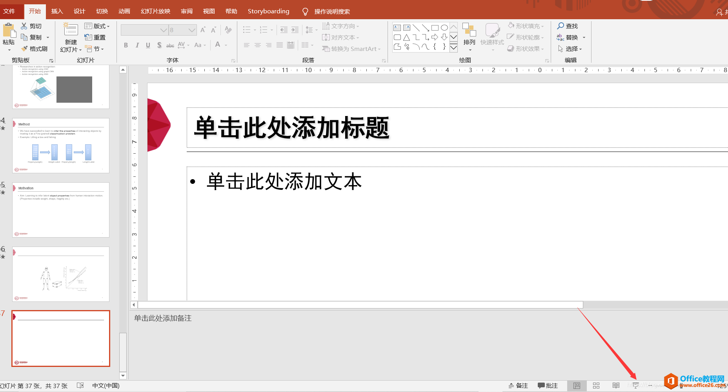The image size is (728, 392).
Task: Toggle bold formatting
Action: [126, 45]
